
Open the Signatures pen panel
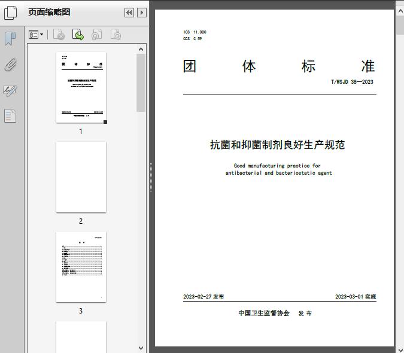point(10,90)
